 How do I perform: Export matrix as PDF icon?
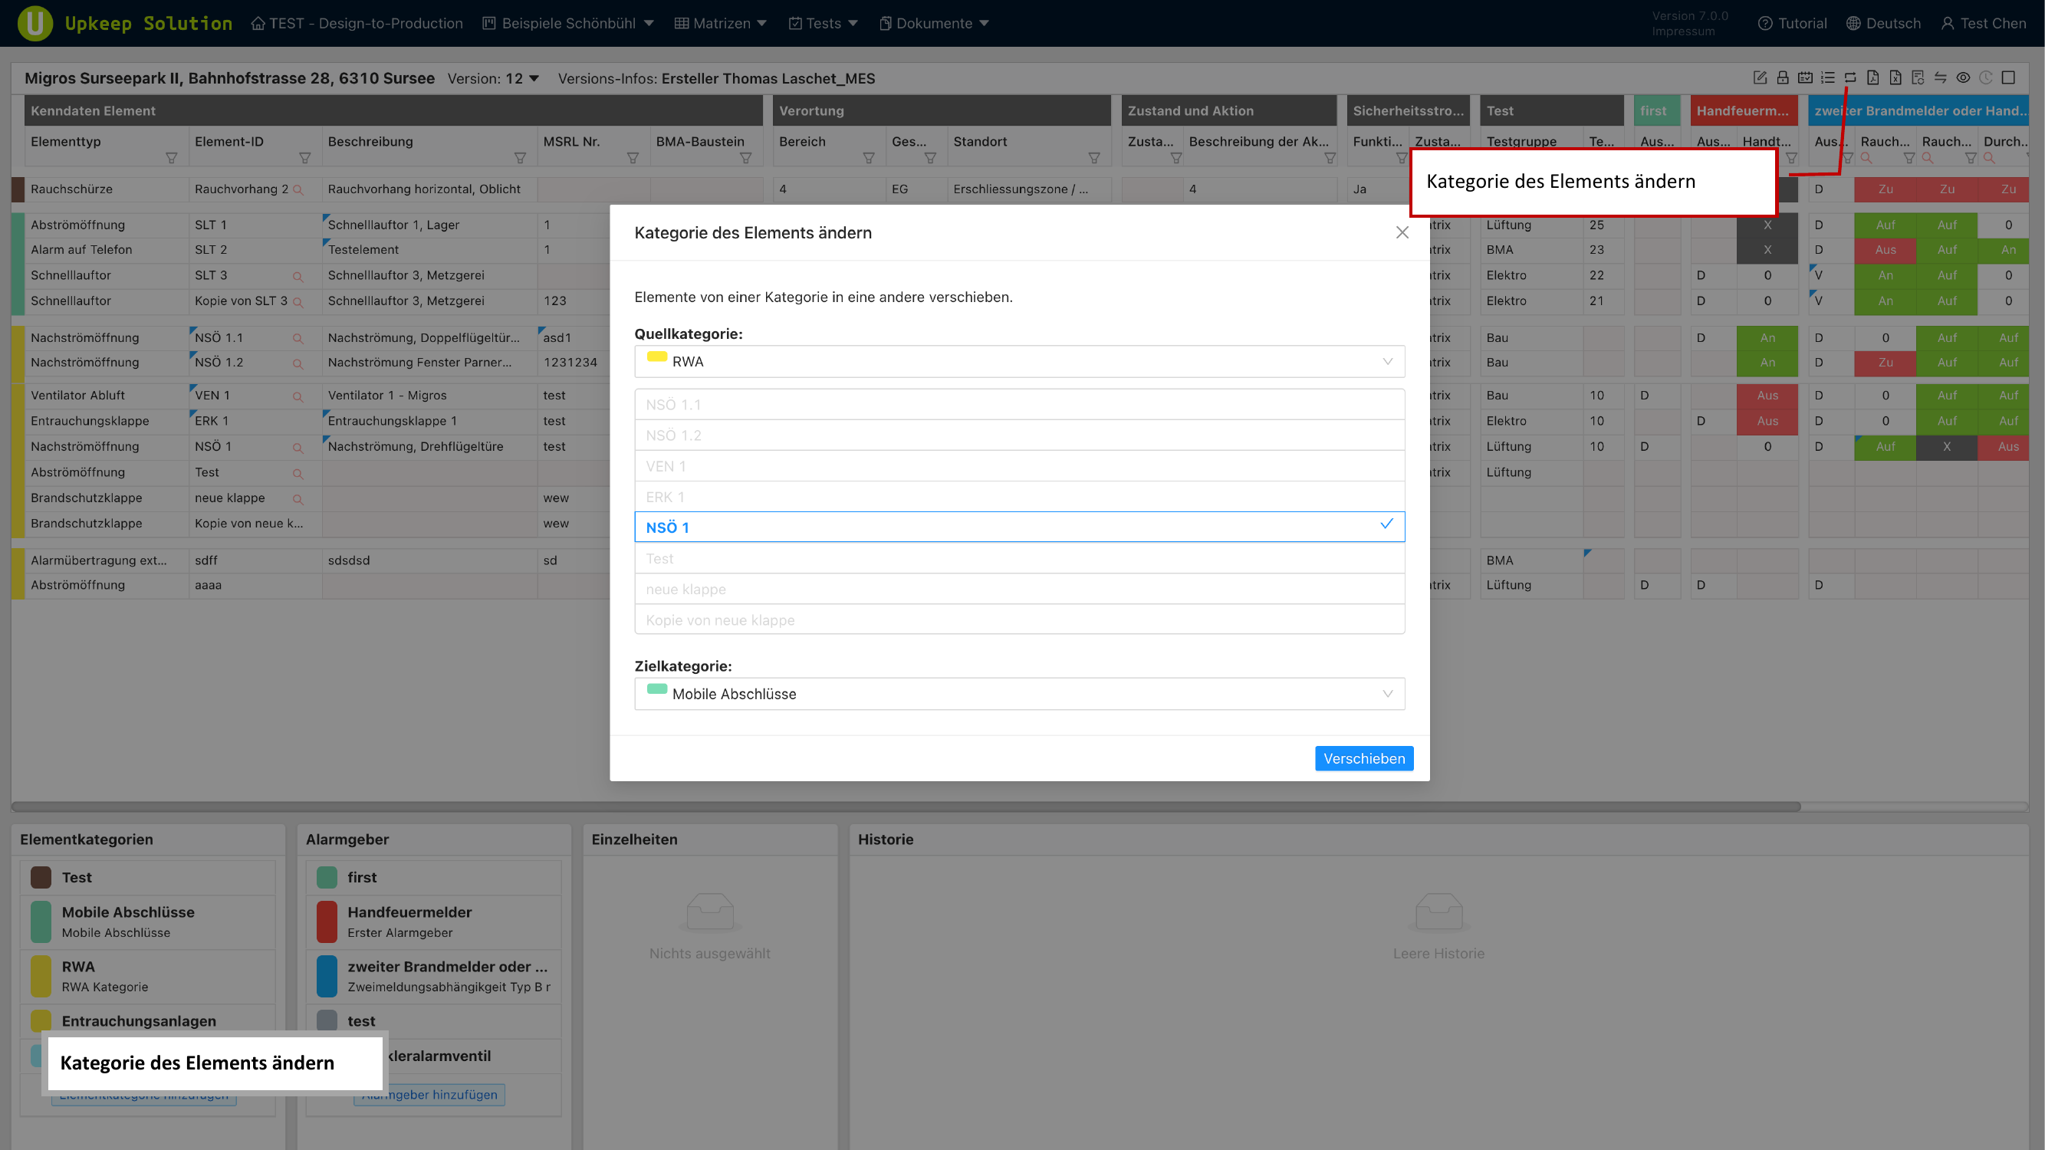point(1872,77)
